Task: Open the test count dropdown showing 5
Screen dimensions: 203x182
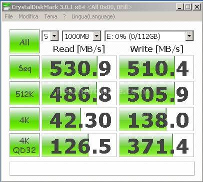Action: click(50, 36)
